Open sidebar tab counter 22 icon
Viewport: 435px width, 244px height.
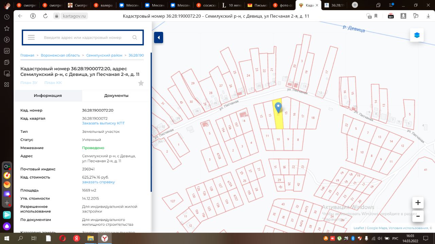click(x=7, y=51)
